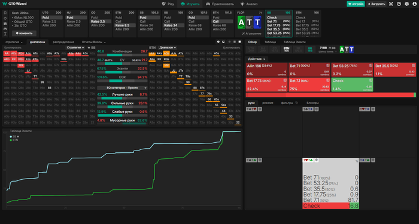Open the стратегия tab dropdown
This screenshot has width=419, height=224.
[14, 42]
